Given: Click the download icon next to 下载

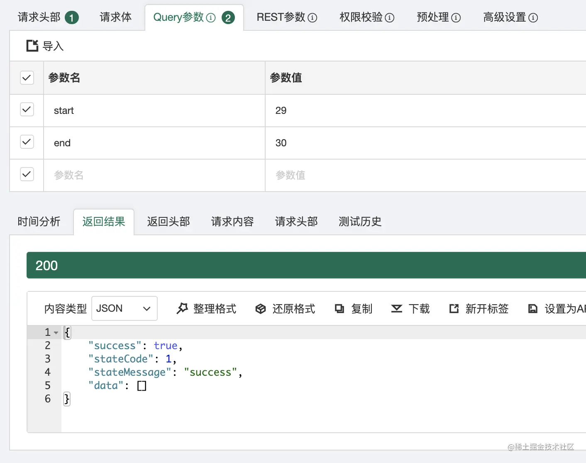Looking at the screenshot, I should pyautogui.click(x=397, y=308).
